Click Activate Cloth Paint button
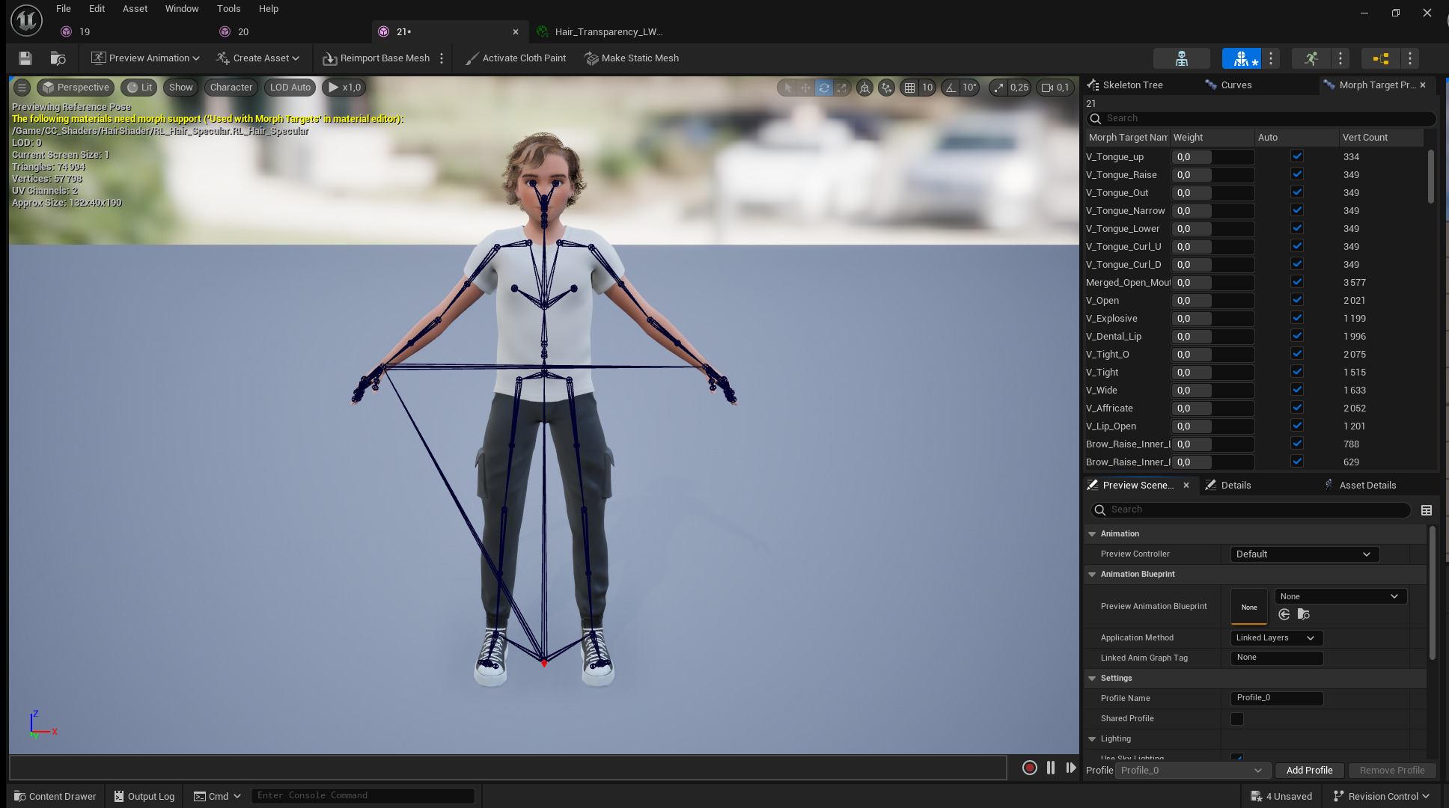The image size is (1449, 808). (516, 58)
